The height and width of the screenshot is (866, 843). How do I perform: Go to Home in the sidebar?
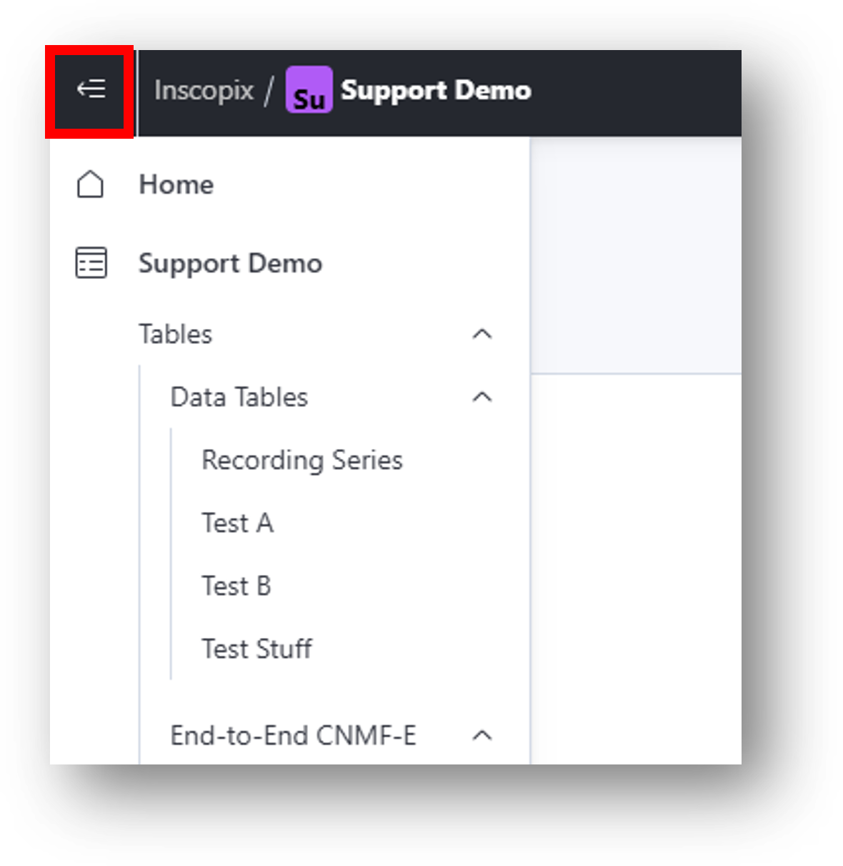pyautogui.click(x=176, y=184)
